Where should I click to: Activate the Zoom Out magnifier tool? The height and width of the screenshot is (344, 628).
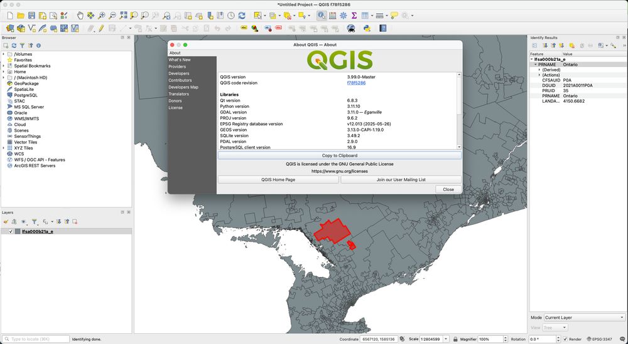pos(112,16)
